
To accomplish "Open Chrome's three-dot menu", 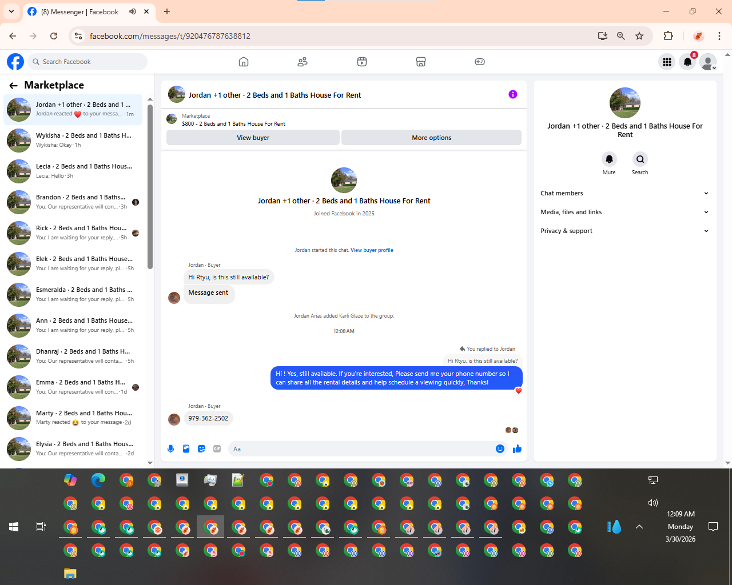I will point(719,36).
